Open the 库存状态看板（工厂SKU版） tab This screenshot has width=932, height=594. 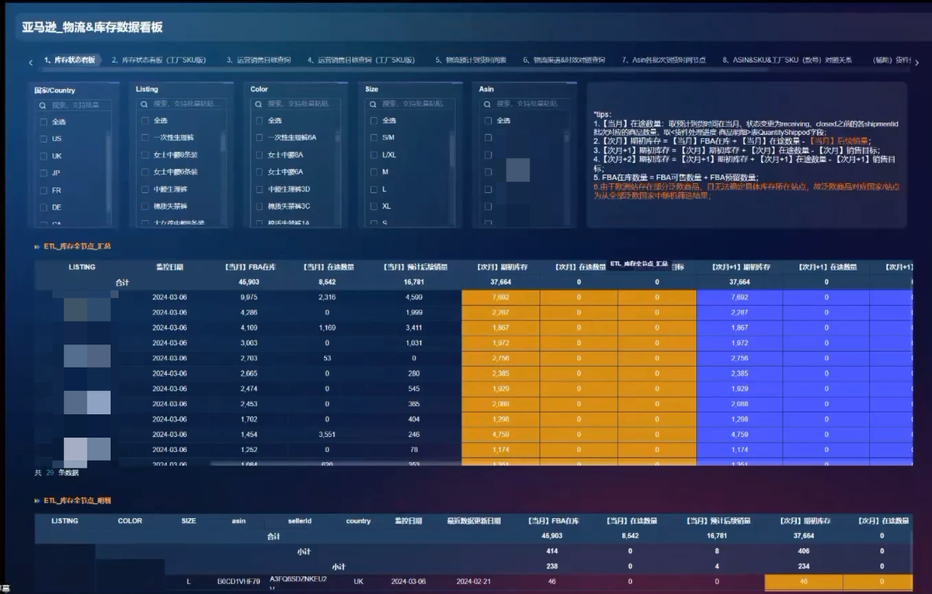click(x=158, y=60)
